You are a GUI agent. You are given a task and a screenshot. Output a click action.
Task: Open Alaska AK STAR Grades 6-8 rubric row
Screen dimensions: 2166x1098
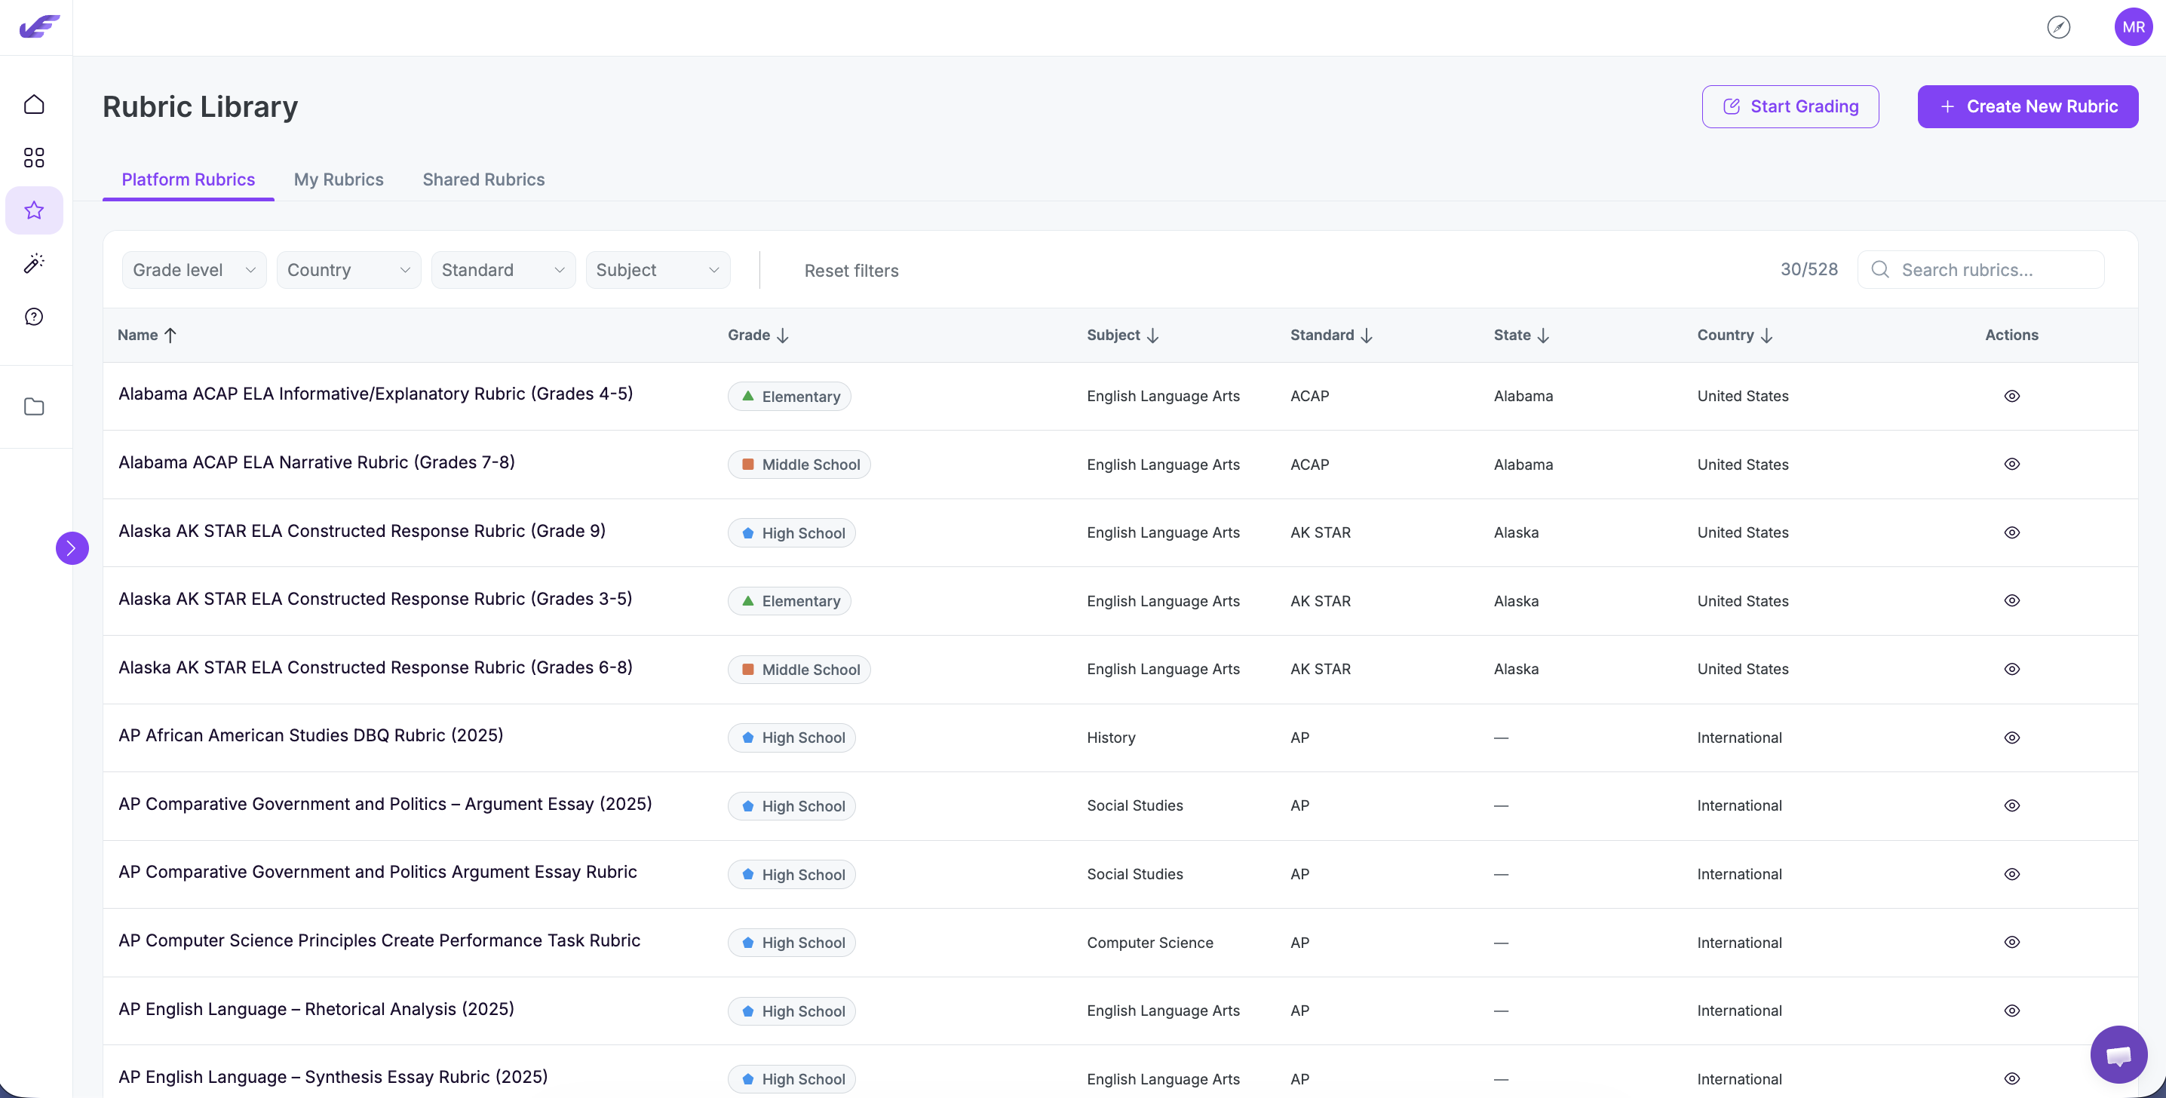pyautogui.click(x=1120, y=669)
